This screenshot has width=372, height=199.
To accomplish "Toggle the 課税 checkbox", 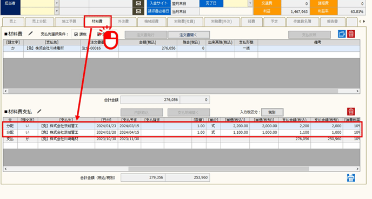I will tap(76, 35).
